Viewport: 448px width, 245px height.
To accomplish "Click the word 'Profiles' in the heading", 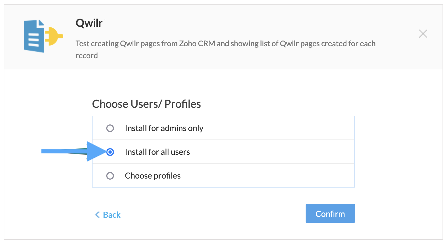I will pyautogui.click(x=183, y=104).
